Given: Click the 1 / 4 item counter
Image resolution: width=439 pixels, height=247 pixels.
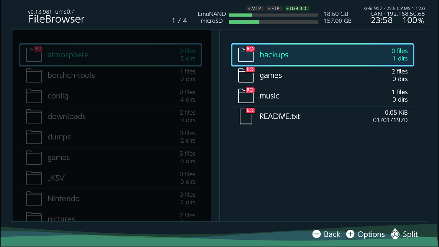Looking at the screenshot, I should point(180,21).
